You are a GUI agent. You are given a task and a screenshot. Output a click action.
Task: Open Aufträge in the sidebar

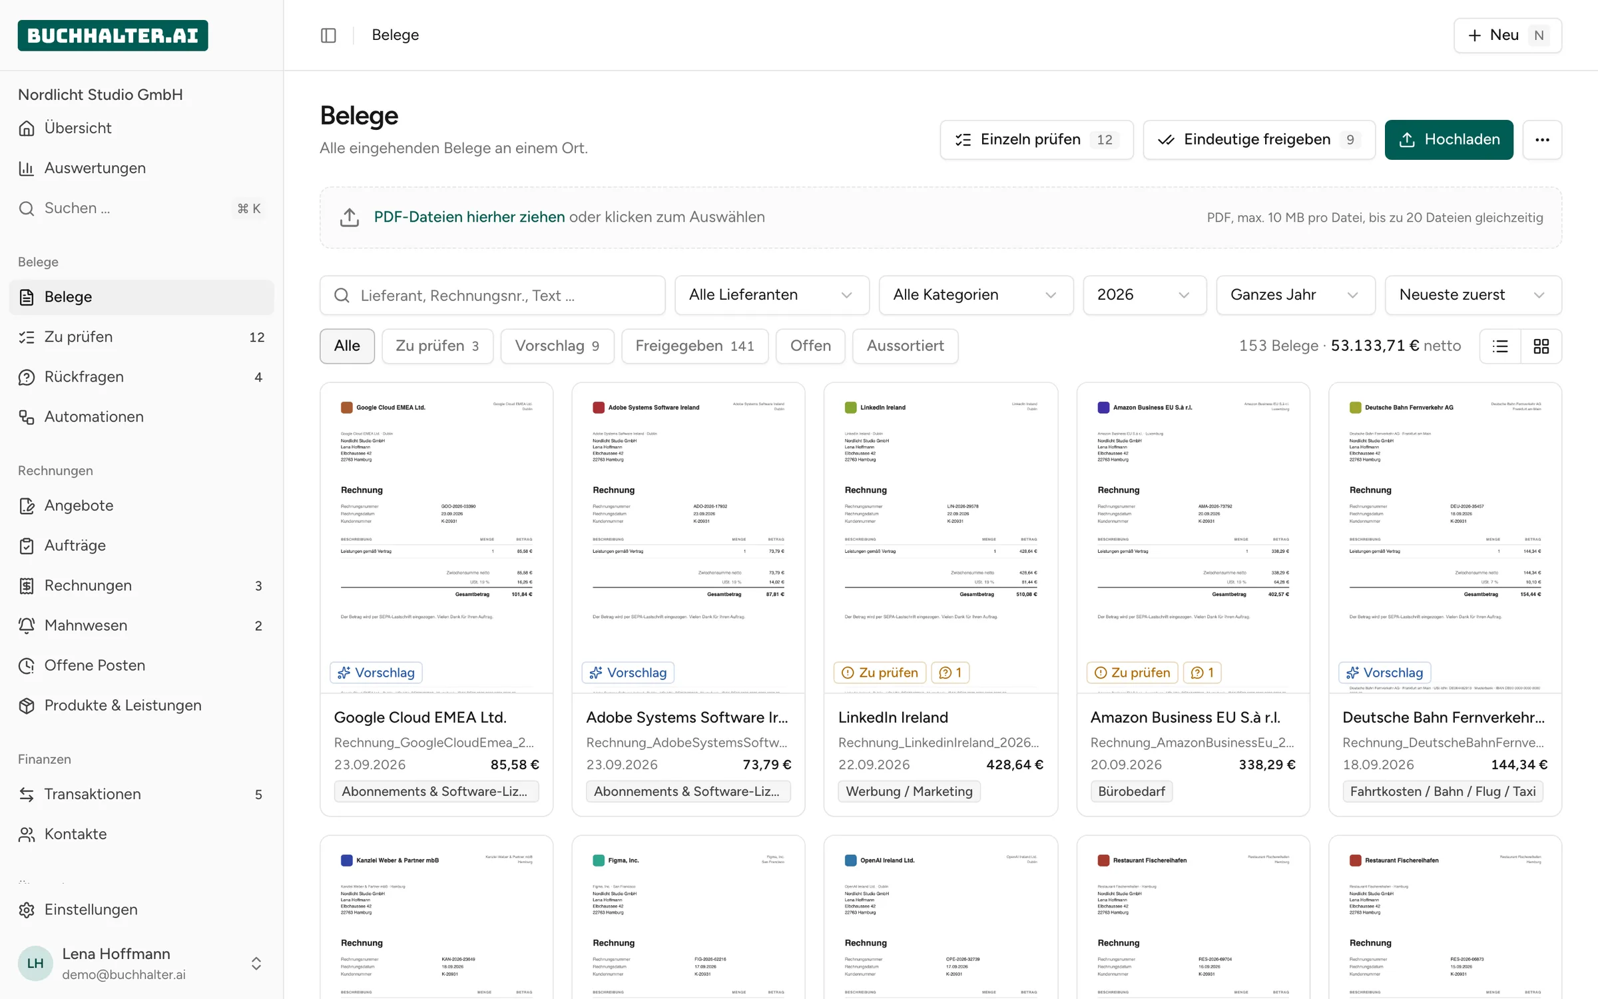click(141, 545)
